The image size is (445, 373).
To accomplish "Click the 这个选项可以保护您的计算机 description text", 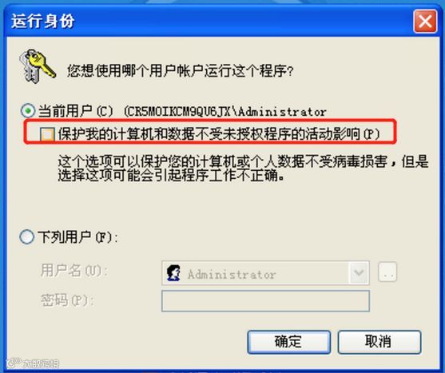I will pos(243,169).
